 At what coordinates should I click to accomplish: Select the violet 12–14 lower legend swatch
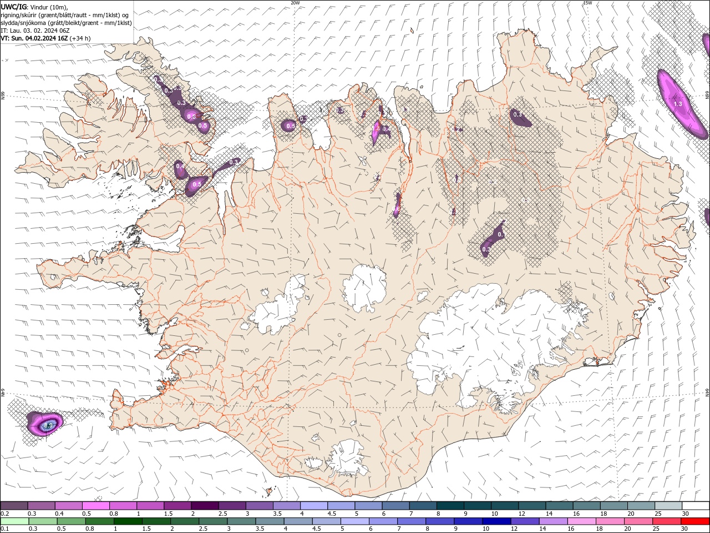pyautogui.click(x=524, y=521)
